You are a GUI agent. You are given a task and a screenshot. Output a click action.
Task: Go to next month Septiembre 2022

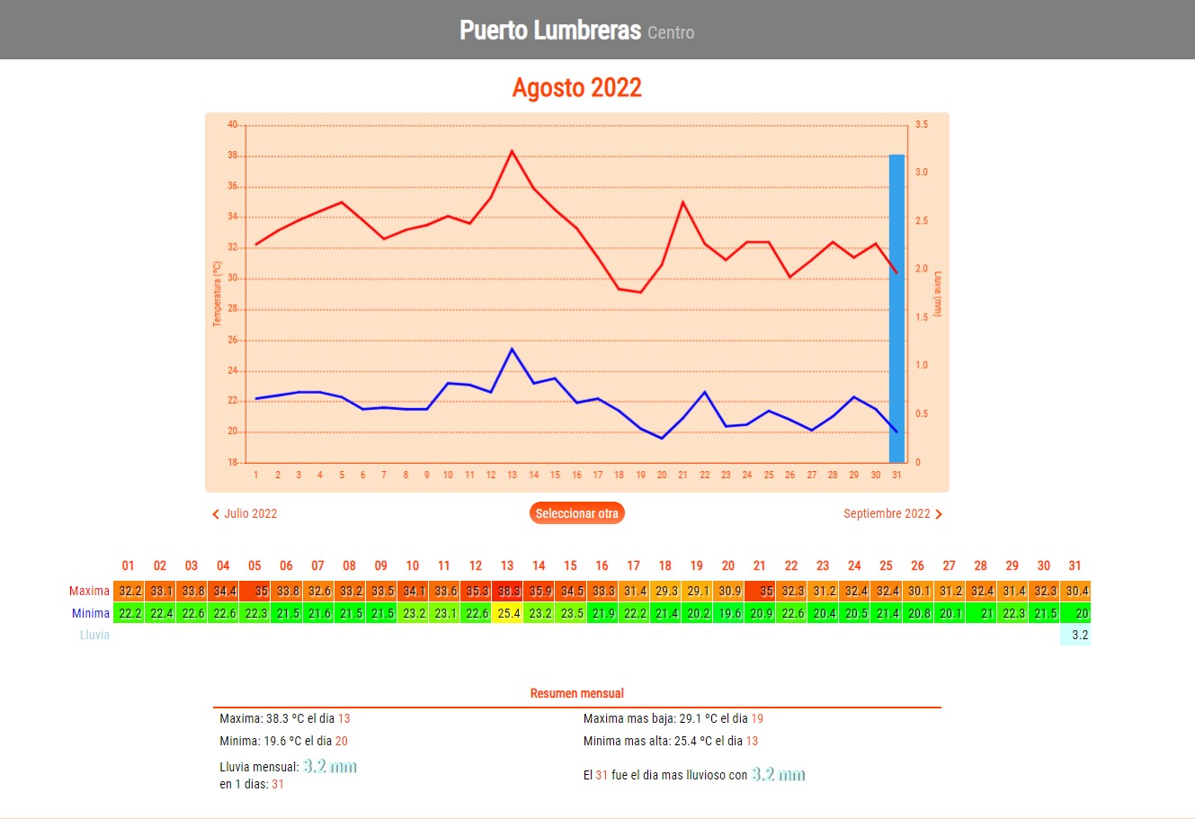[893, 513]
